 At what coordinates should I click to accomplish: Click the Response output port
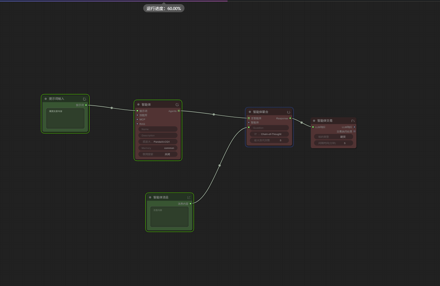coord(290,118)
